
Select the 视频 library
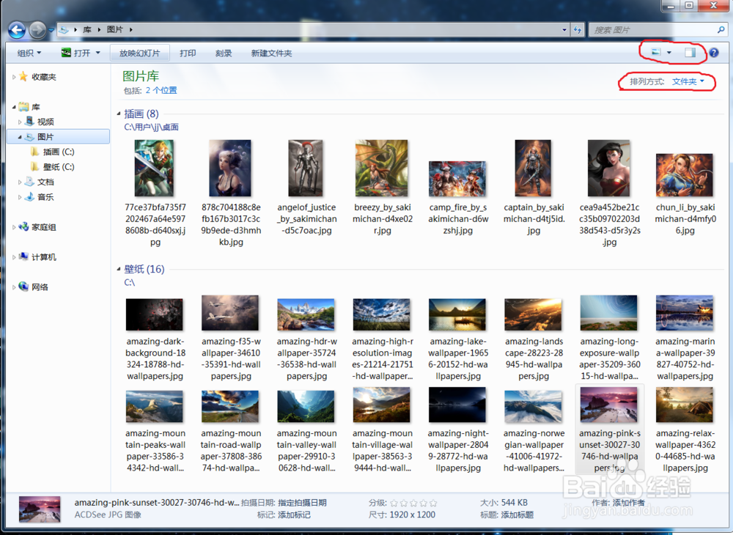click(x=45, y=122)
